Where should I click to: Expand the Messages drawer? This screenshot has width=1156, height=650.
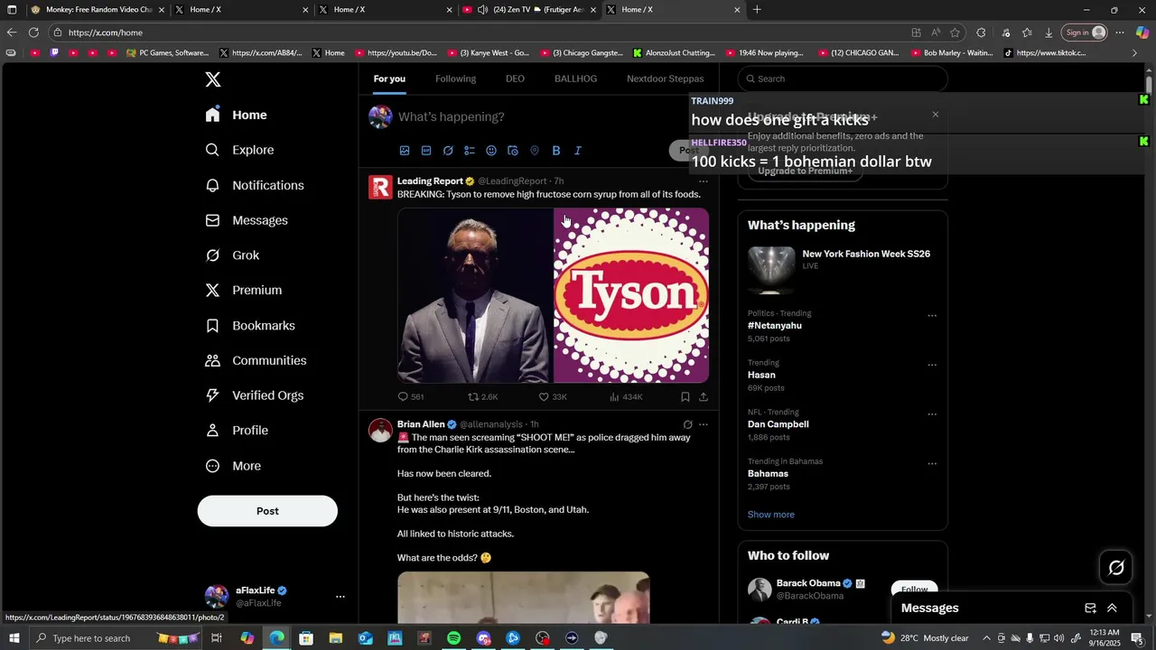click(1112, 608)
